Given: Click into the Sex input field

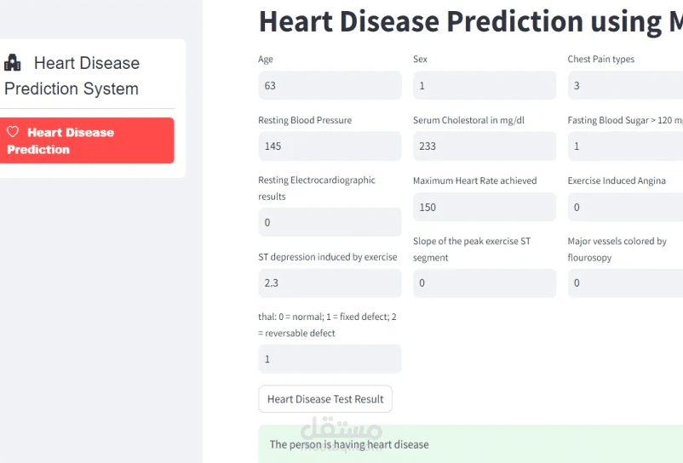Looking at the screenshot, I should pyautogui.click(x=484, y=85).
